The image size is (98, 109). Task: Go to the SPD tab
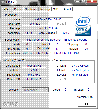[x=56, y=9]
